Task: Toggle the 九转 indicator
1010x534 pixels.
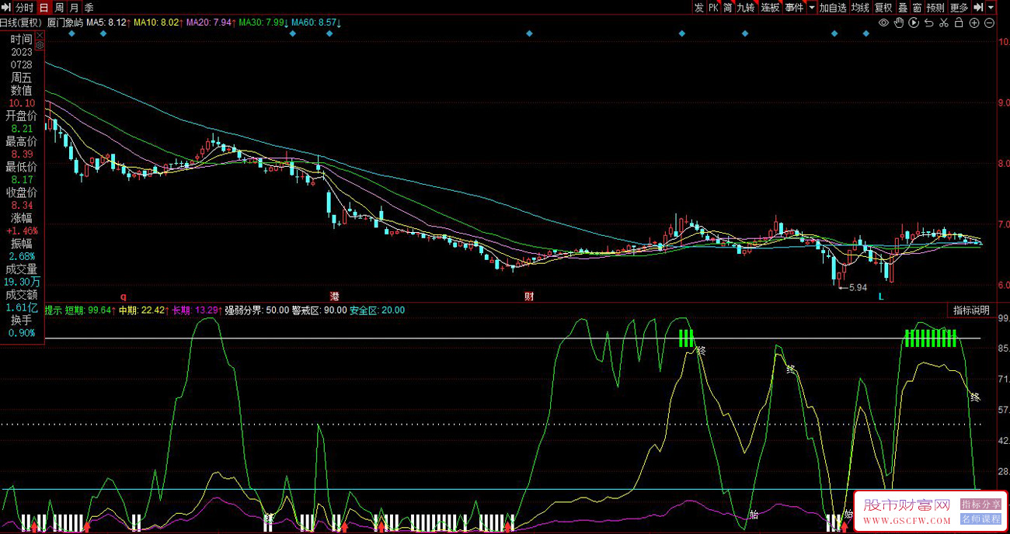Action: [x=746, y=8]
